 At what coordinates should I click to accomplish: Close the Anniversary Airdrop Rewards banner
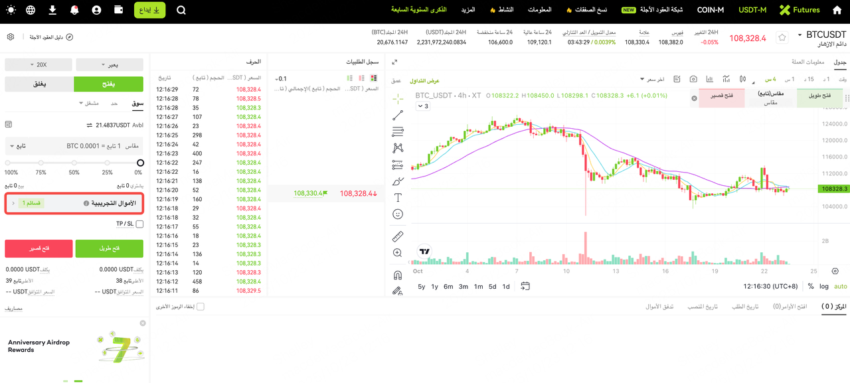click(143, 323)
